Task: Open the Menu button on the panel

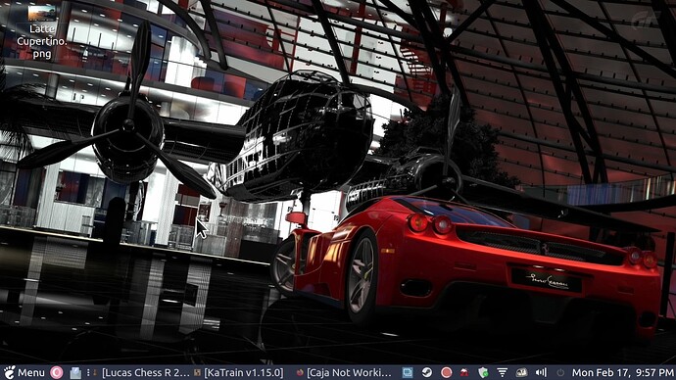Action: (24, 372)
